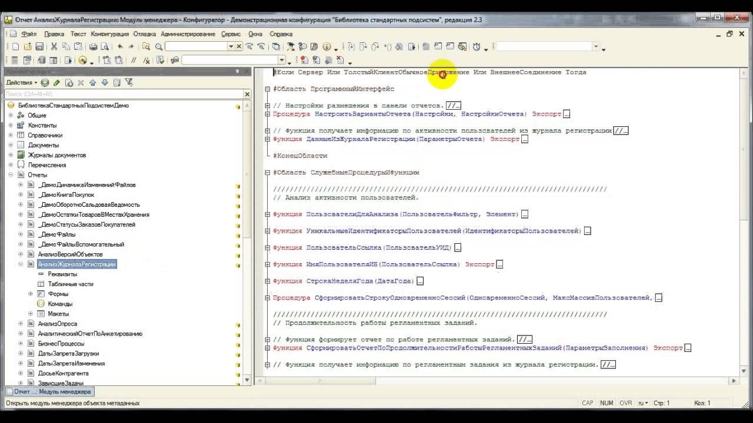
Task: Click the БиблиотекаСтандартныхПодсистемДемо root node
Action: pyautogui.click(x=74, y=105)
